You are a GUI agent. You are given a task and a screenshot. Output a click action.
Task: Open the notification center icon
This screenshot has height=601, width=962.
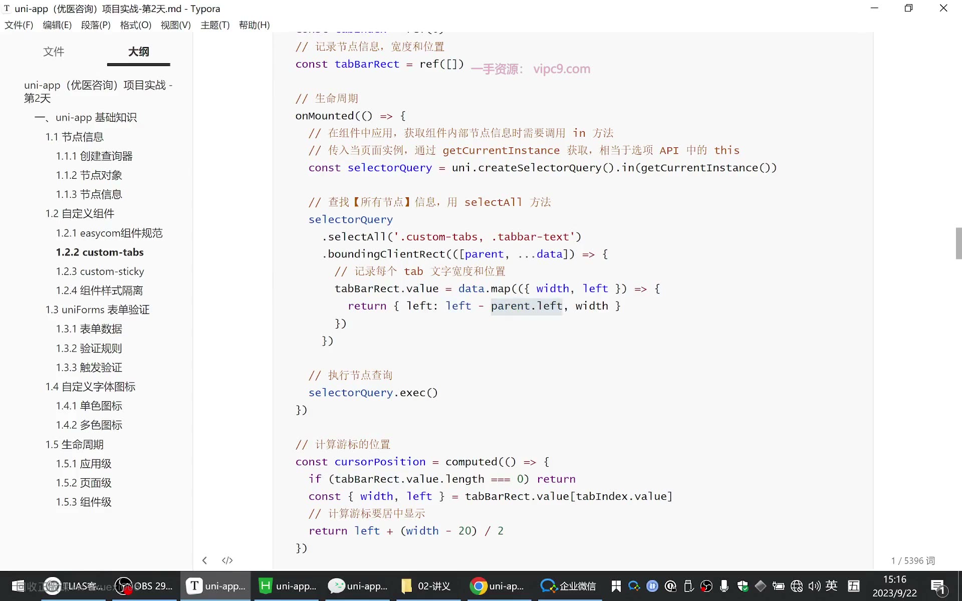[x=938, y=586]
